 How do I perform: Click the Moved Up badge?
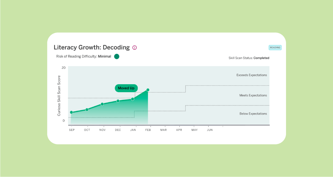(126, 88)
